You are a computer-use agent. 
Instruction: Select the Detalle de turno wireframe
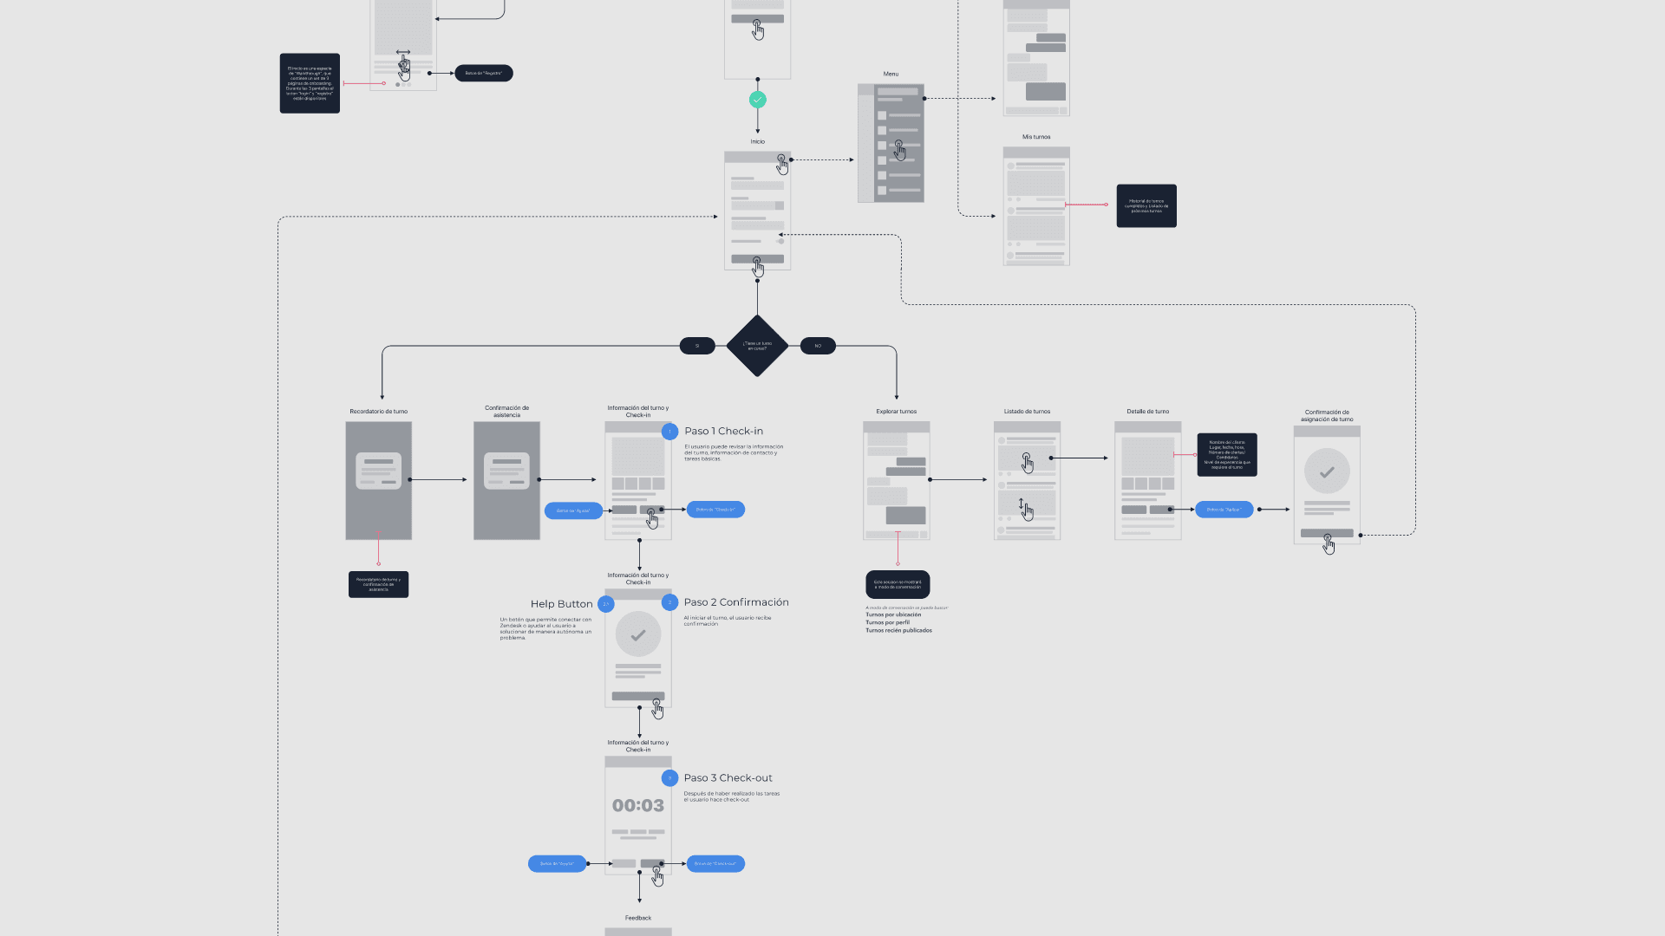[x=1148, y=481]
